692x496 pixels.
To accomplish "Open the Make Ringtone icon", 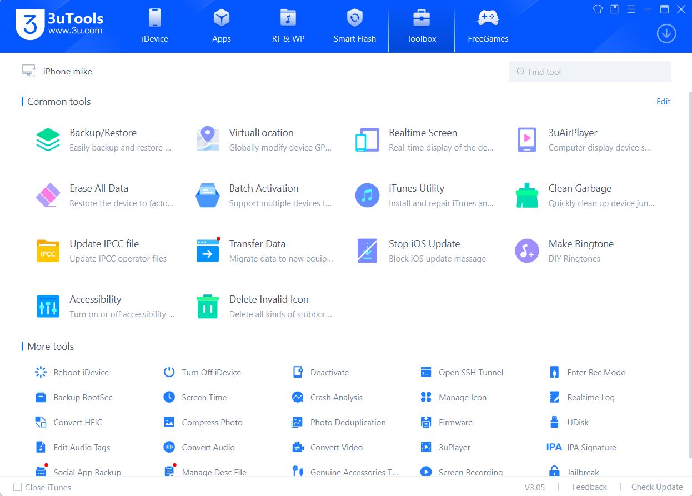I will 526,250.
